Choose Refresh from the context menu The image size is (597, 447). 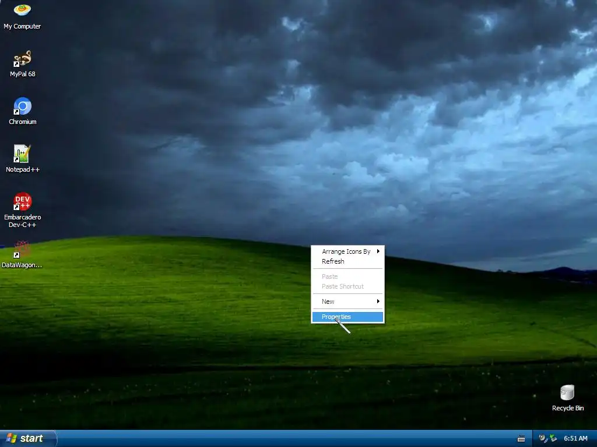(347, 261)
